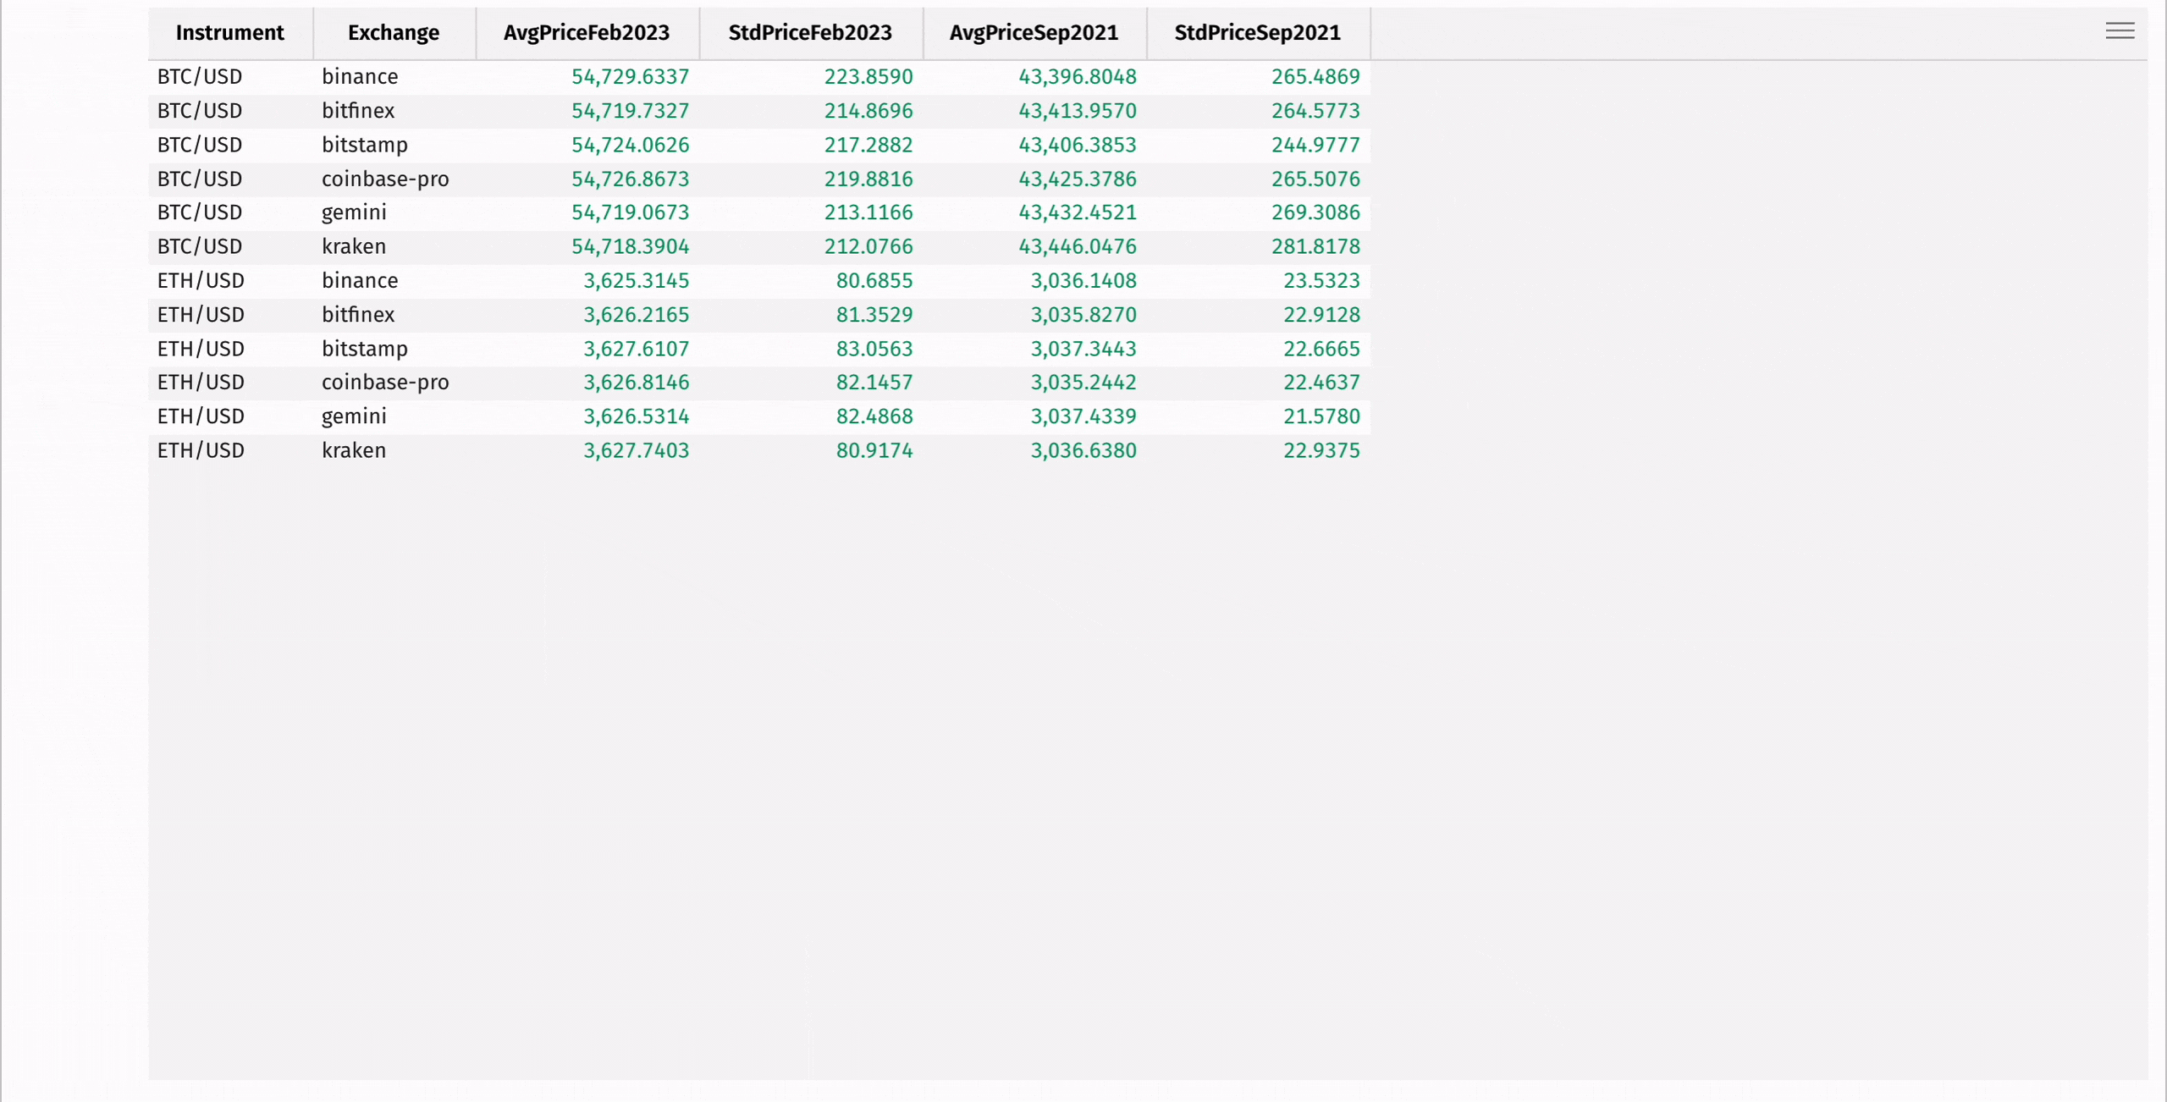Sort the table by the Exchange column

(393, 33)
